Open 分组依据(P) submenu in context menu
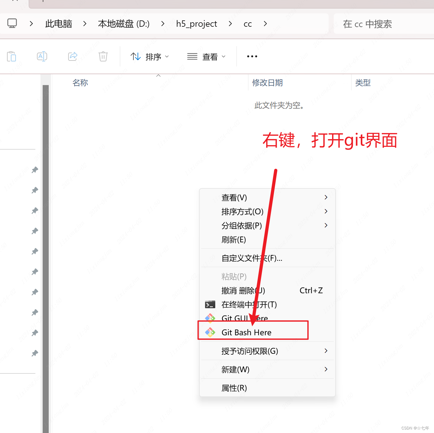This screenshot has height=433, width=434. (x=267, y=225)
